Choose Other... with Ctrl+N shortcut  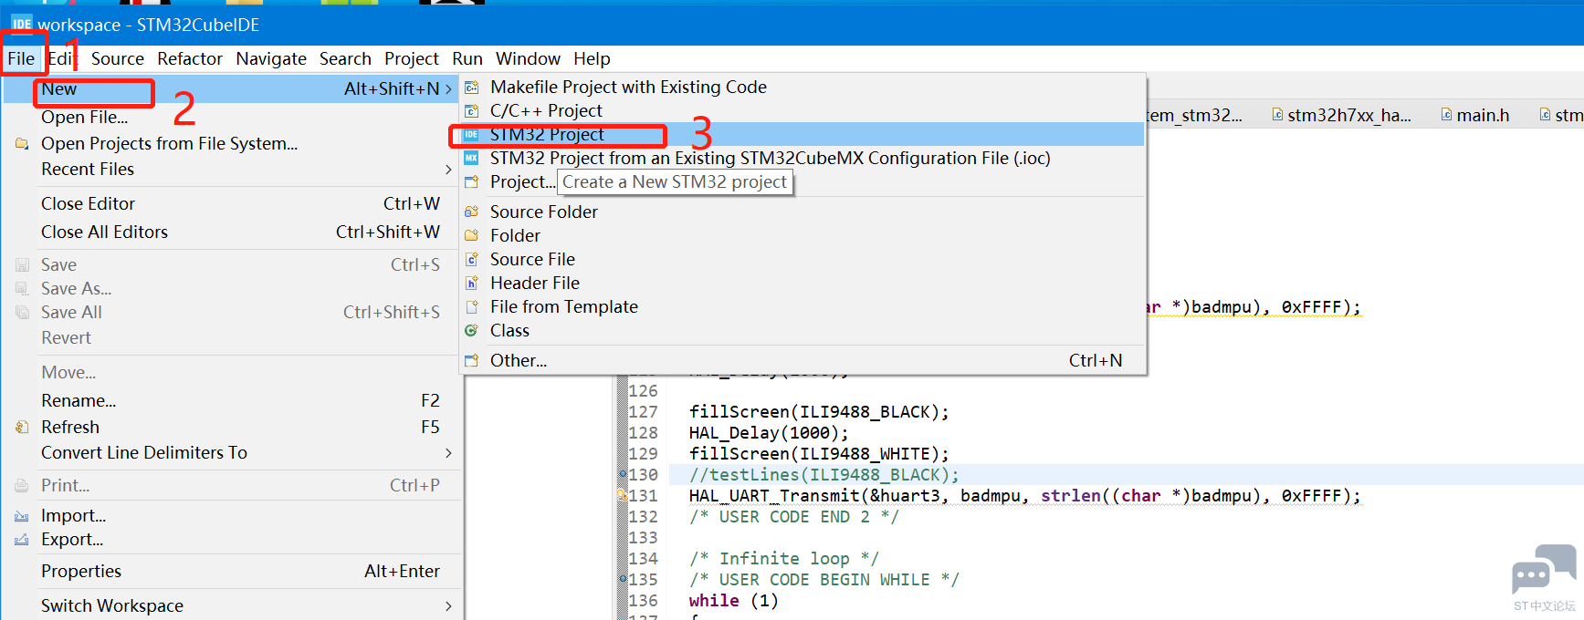(802, 360)
